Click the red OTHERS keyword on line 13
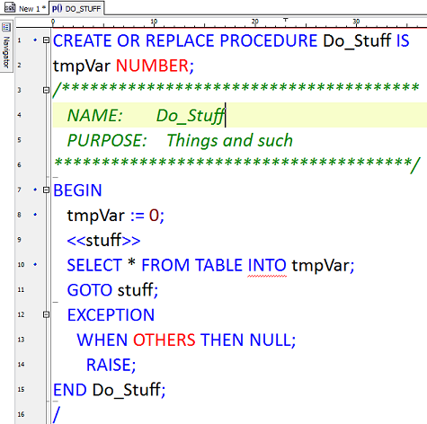The image size is (427, 424). (165, 340)
